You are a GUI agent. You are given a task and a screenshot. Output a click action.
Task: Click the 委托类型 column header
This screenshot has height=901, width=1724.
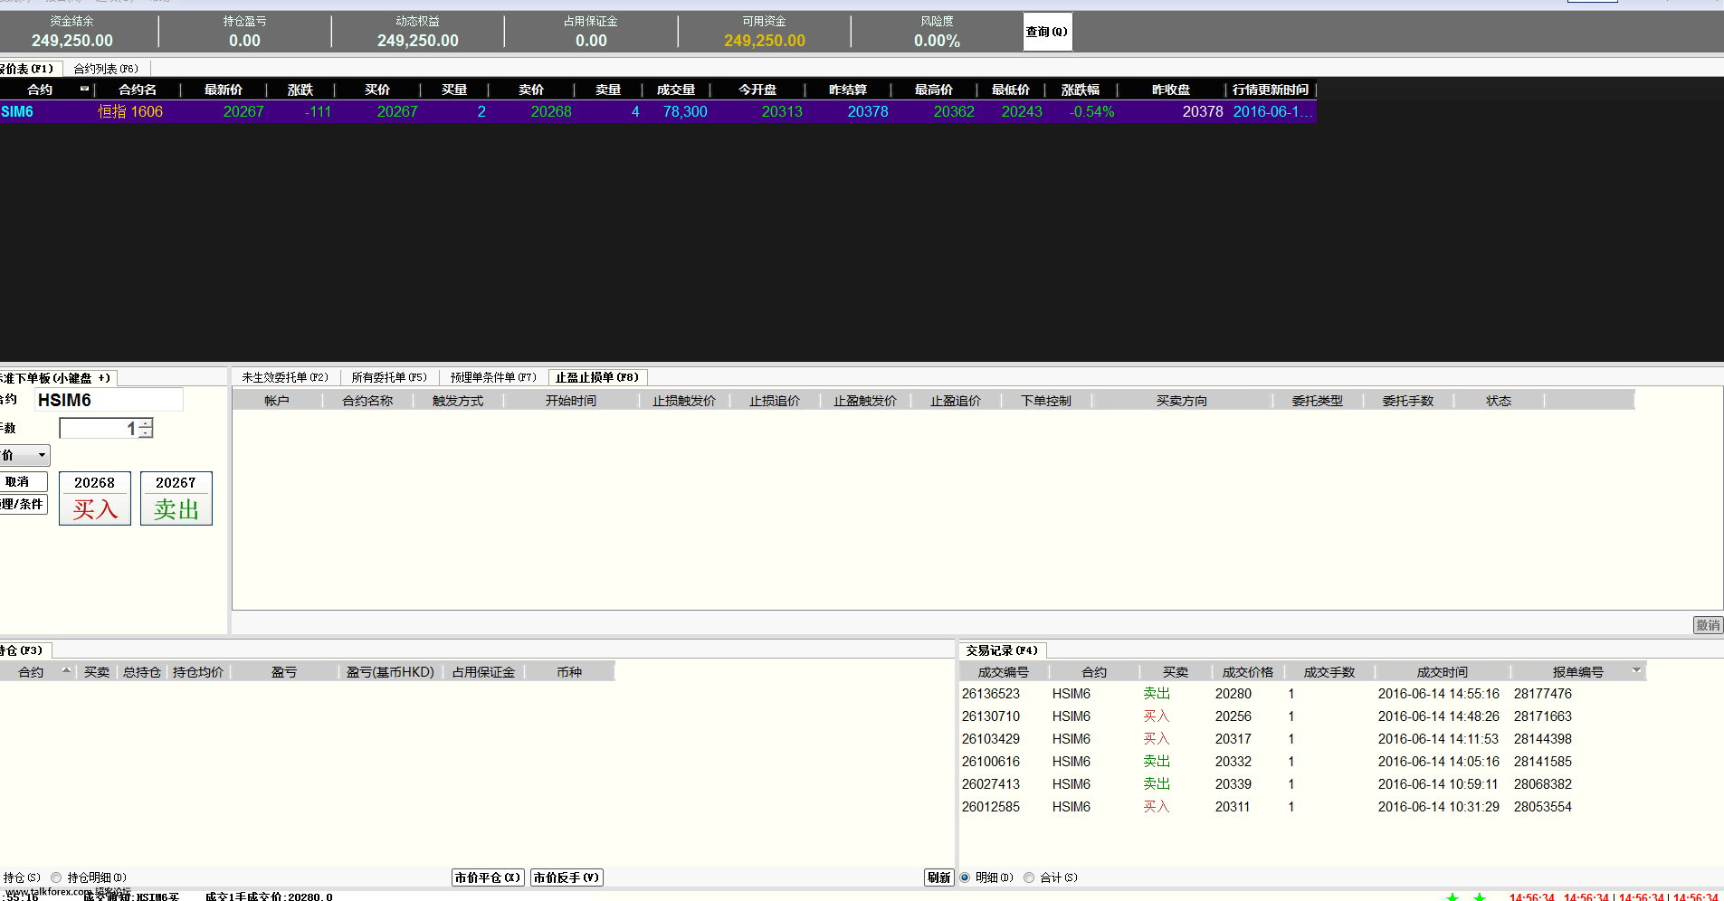[x=1318, y=401]
